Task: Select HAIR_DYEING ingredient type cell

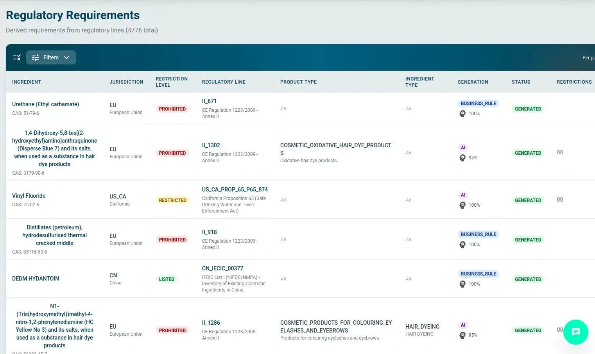Action: tap(422, 330)
